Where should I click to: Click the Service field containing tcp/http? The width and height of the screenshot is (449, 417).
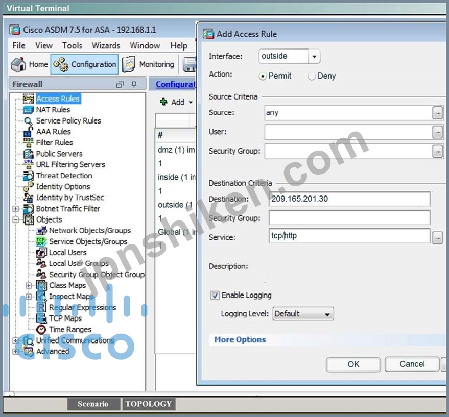click(349, 236)
